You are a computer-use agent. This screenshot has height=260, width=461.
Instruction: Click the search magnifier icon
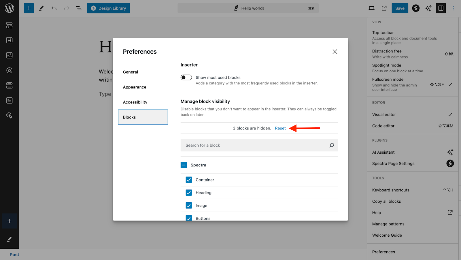click(332, 145)
